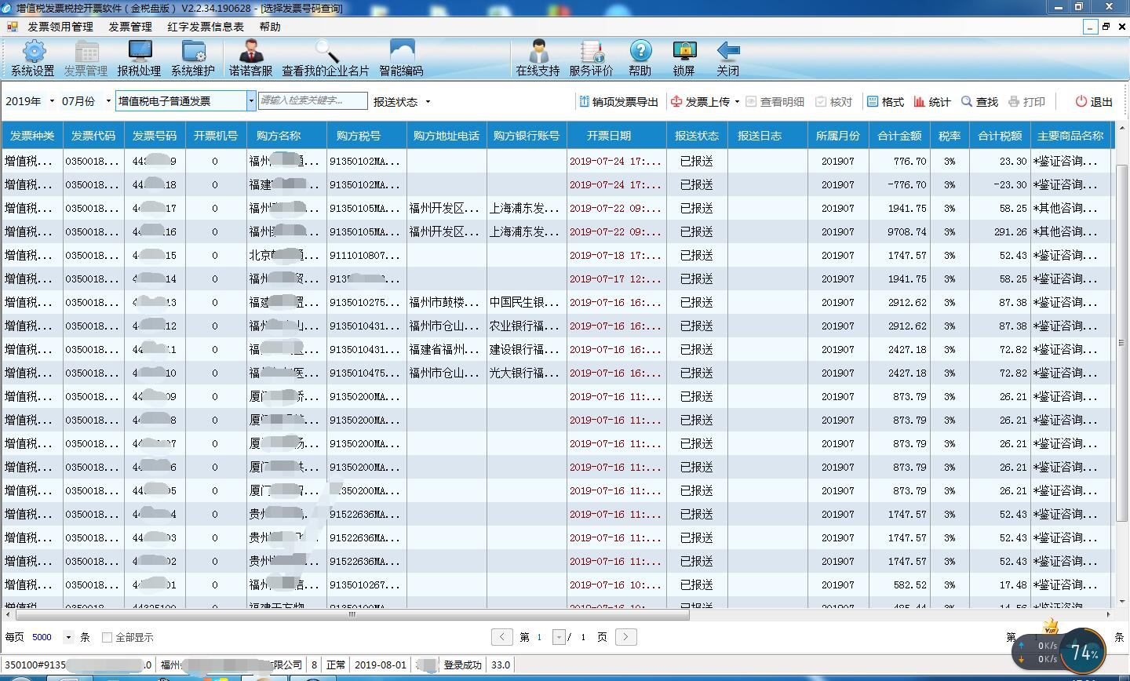Viewport: 1130px width, 681px height.
Task: Open 查看我的企业名片 icon
Action: point(326,58)
